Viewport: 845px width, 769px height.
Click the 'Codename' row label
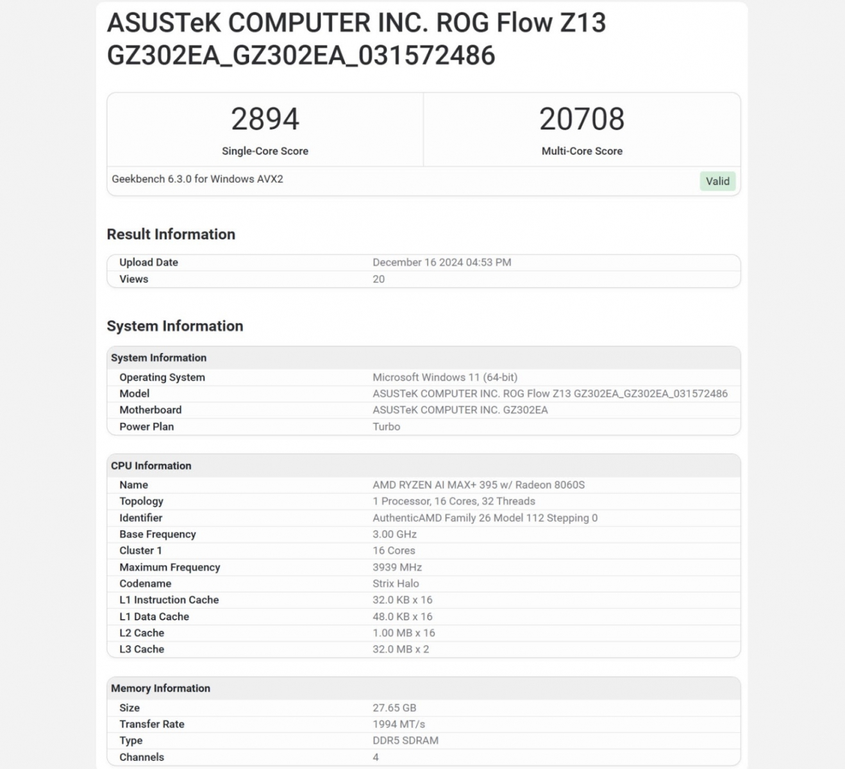click(145, 584)
